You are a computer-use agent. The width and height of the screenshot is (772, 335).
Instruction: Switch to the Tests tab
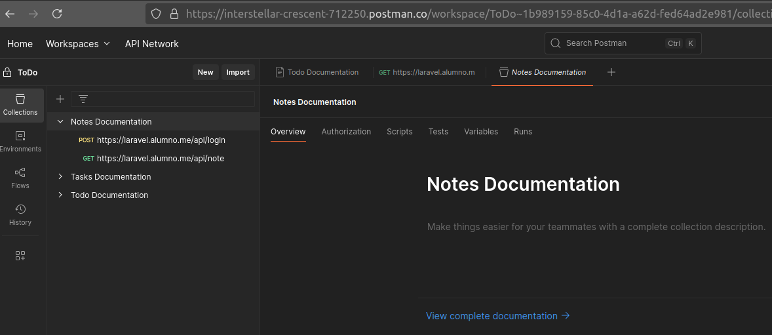pos(438,132)
